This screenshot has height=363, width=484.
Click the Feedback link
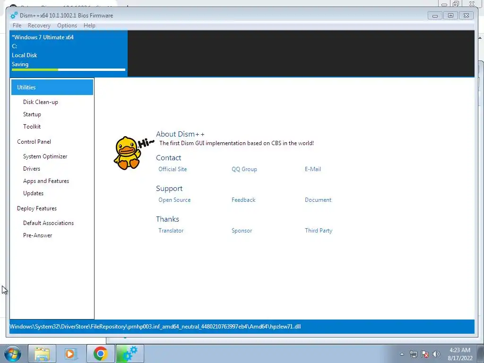(243, 200)
